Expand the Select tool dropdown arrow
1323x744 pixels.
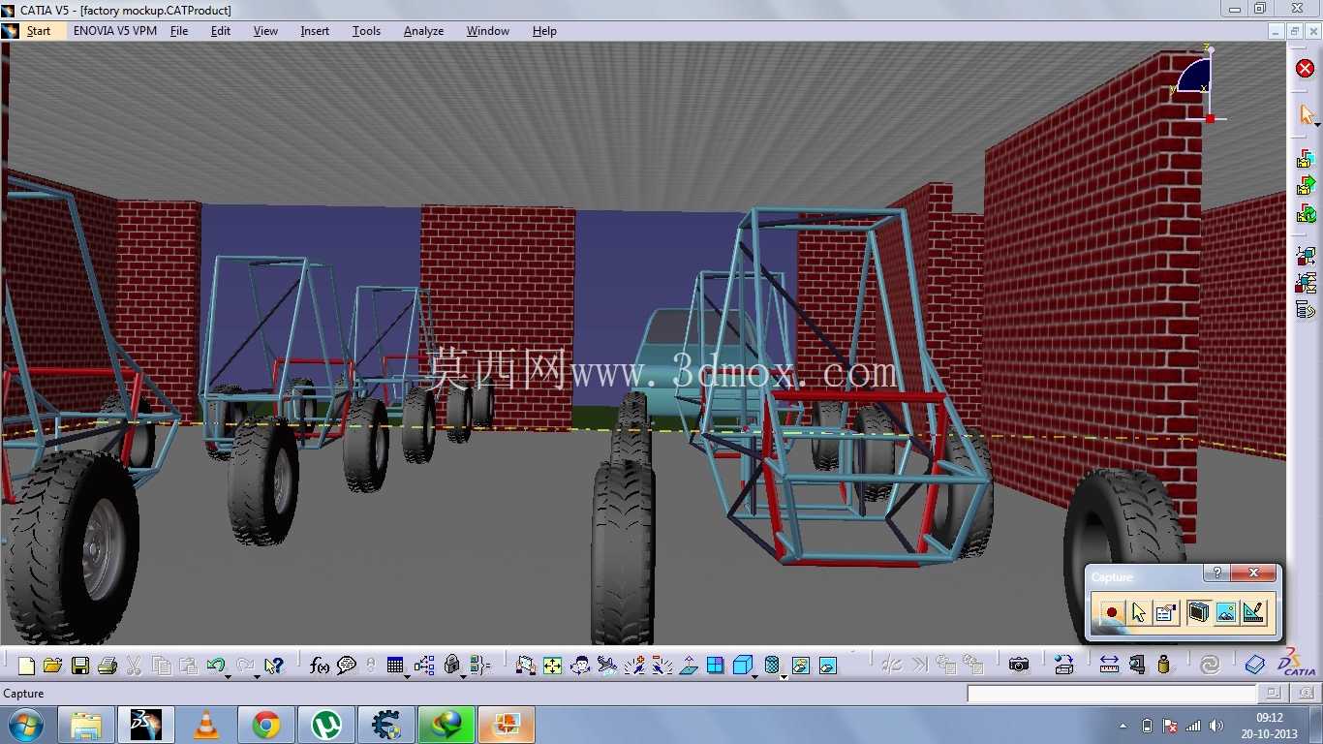tap(1317, 124)
